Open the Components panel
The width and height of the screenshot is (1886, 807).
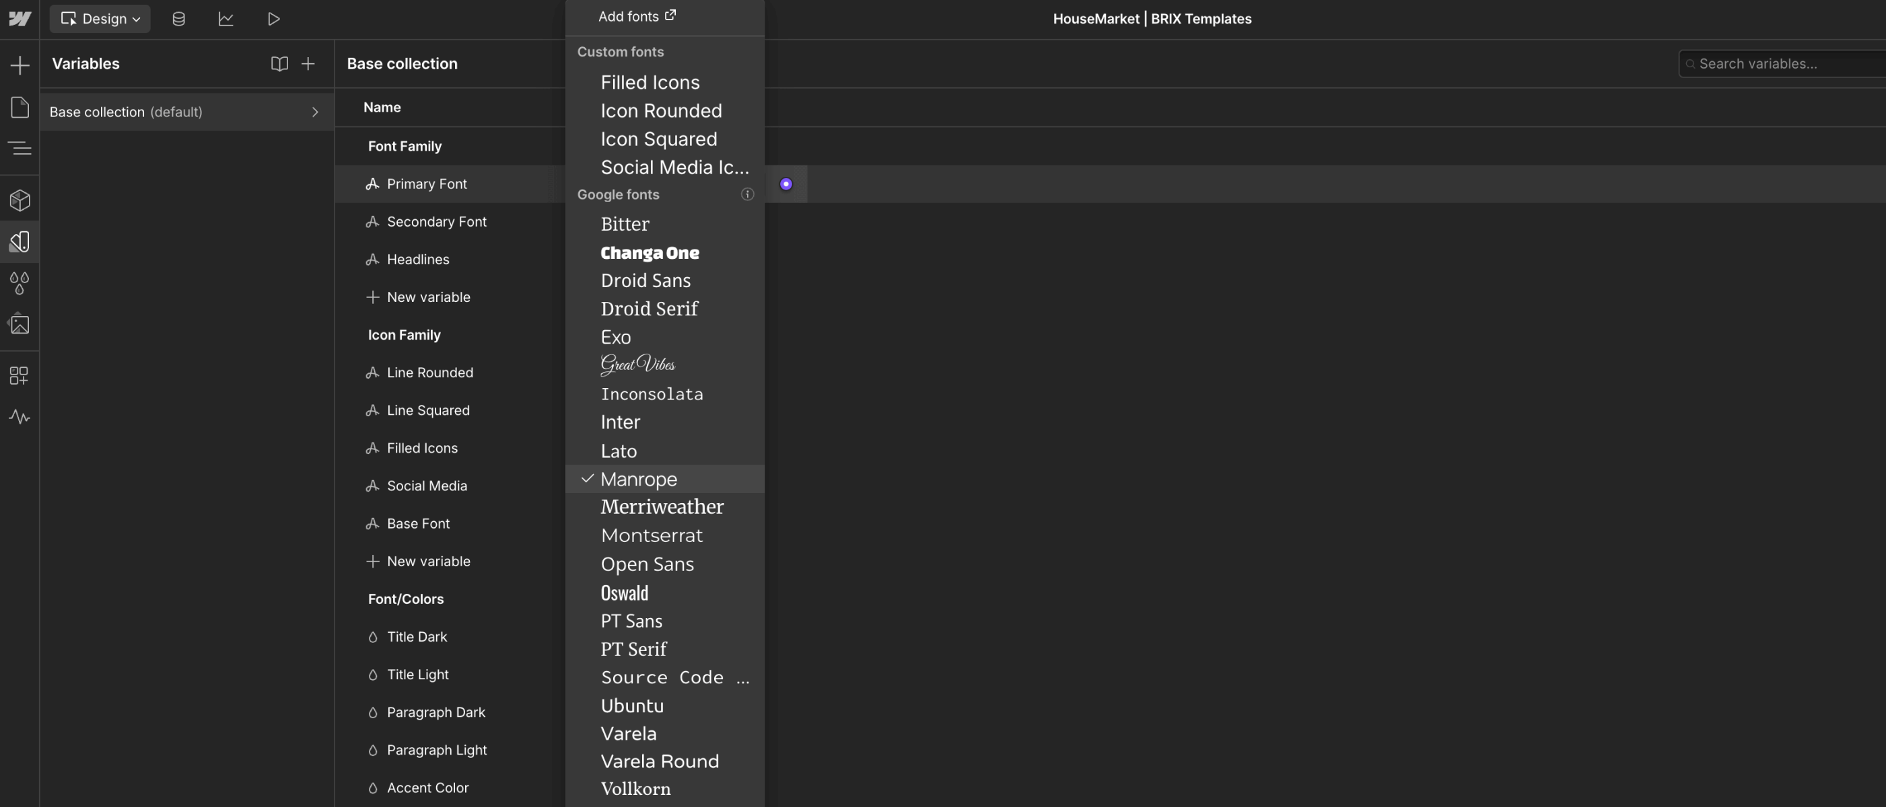coord(20,199)
